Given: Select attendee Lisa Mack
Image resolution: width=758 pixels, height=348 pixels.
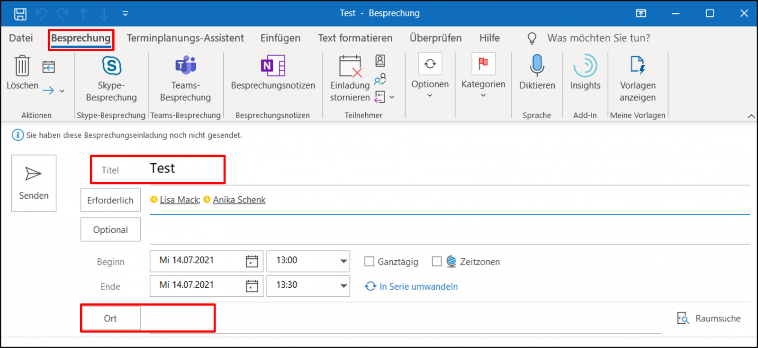Looking at the screenshot, I should [x=180, y=200].
